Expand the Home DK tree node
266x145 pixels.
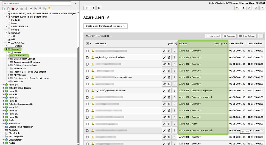click(4, 85)
